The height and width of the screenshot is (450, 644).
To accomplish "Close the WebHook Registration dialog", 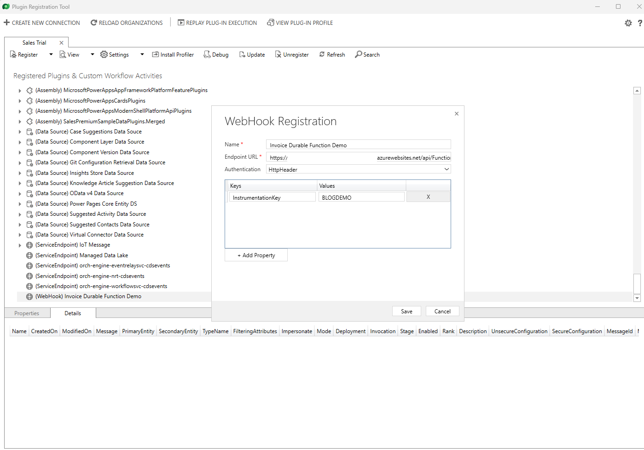I will 457,114.
